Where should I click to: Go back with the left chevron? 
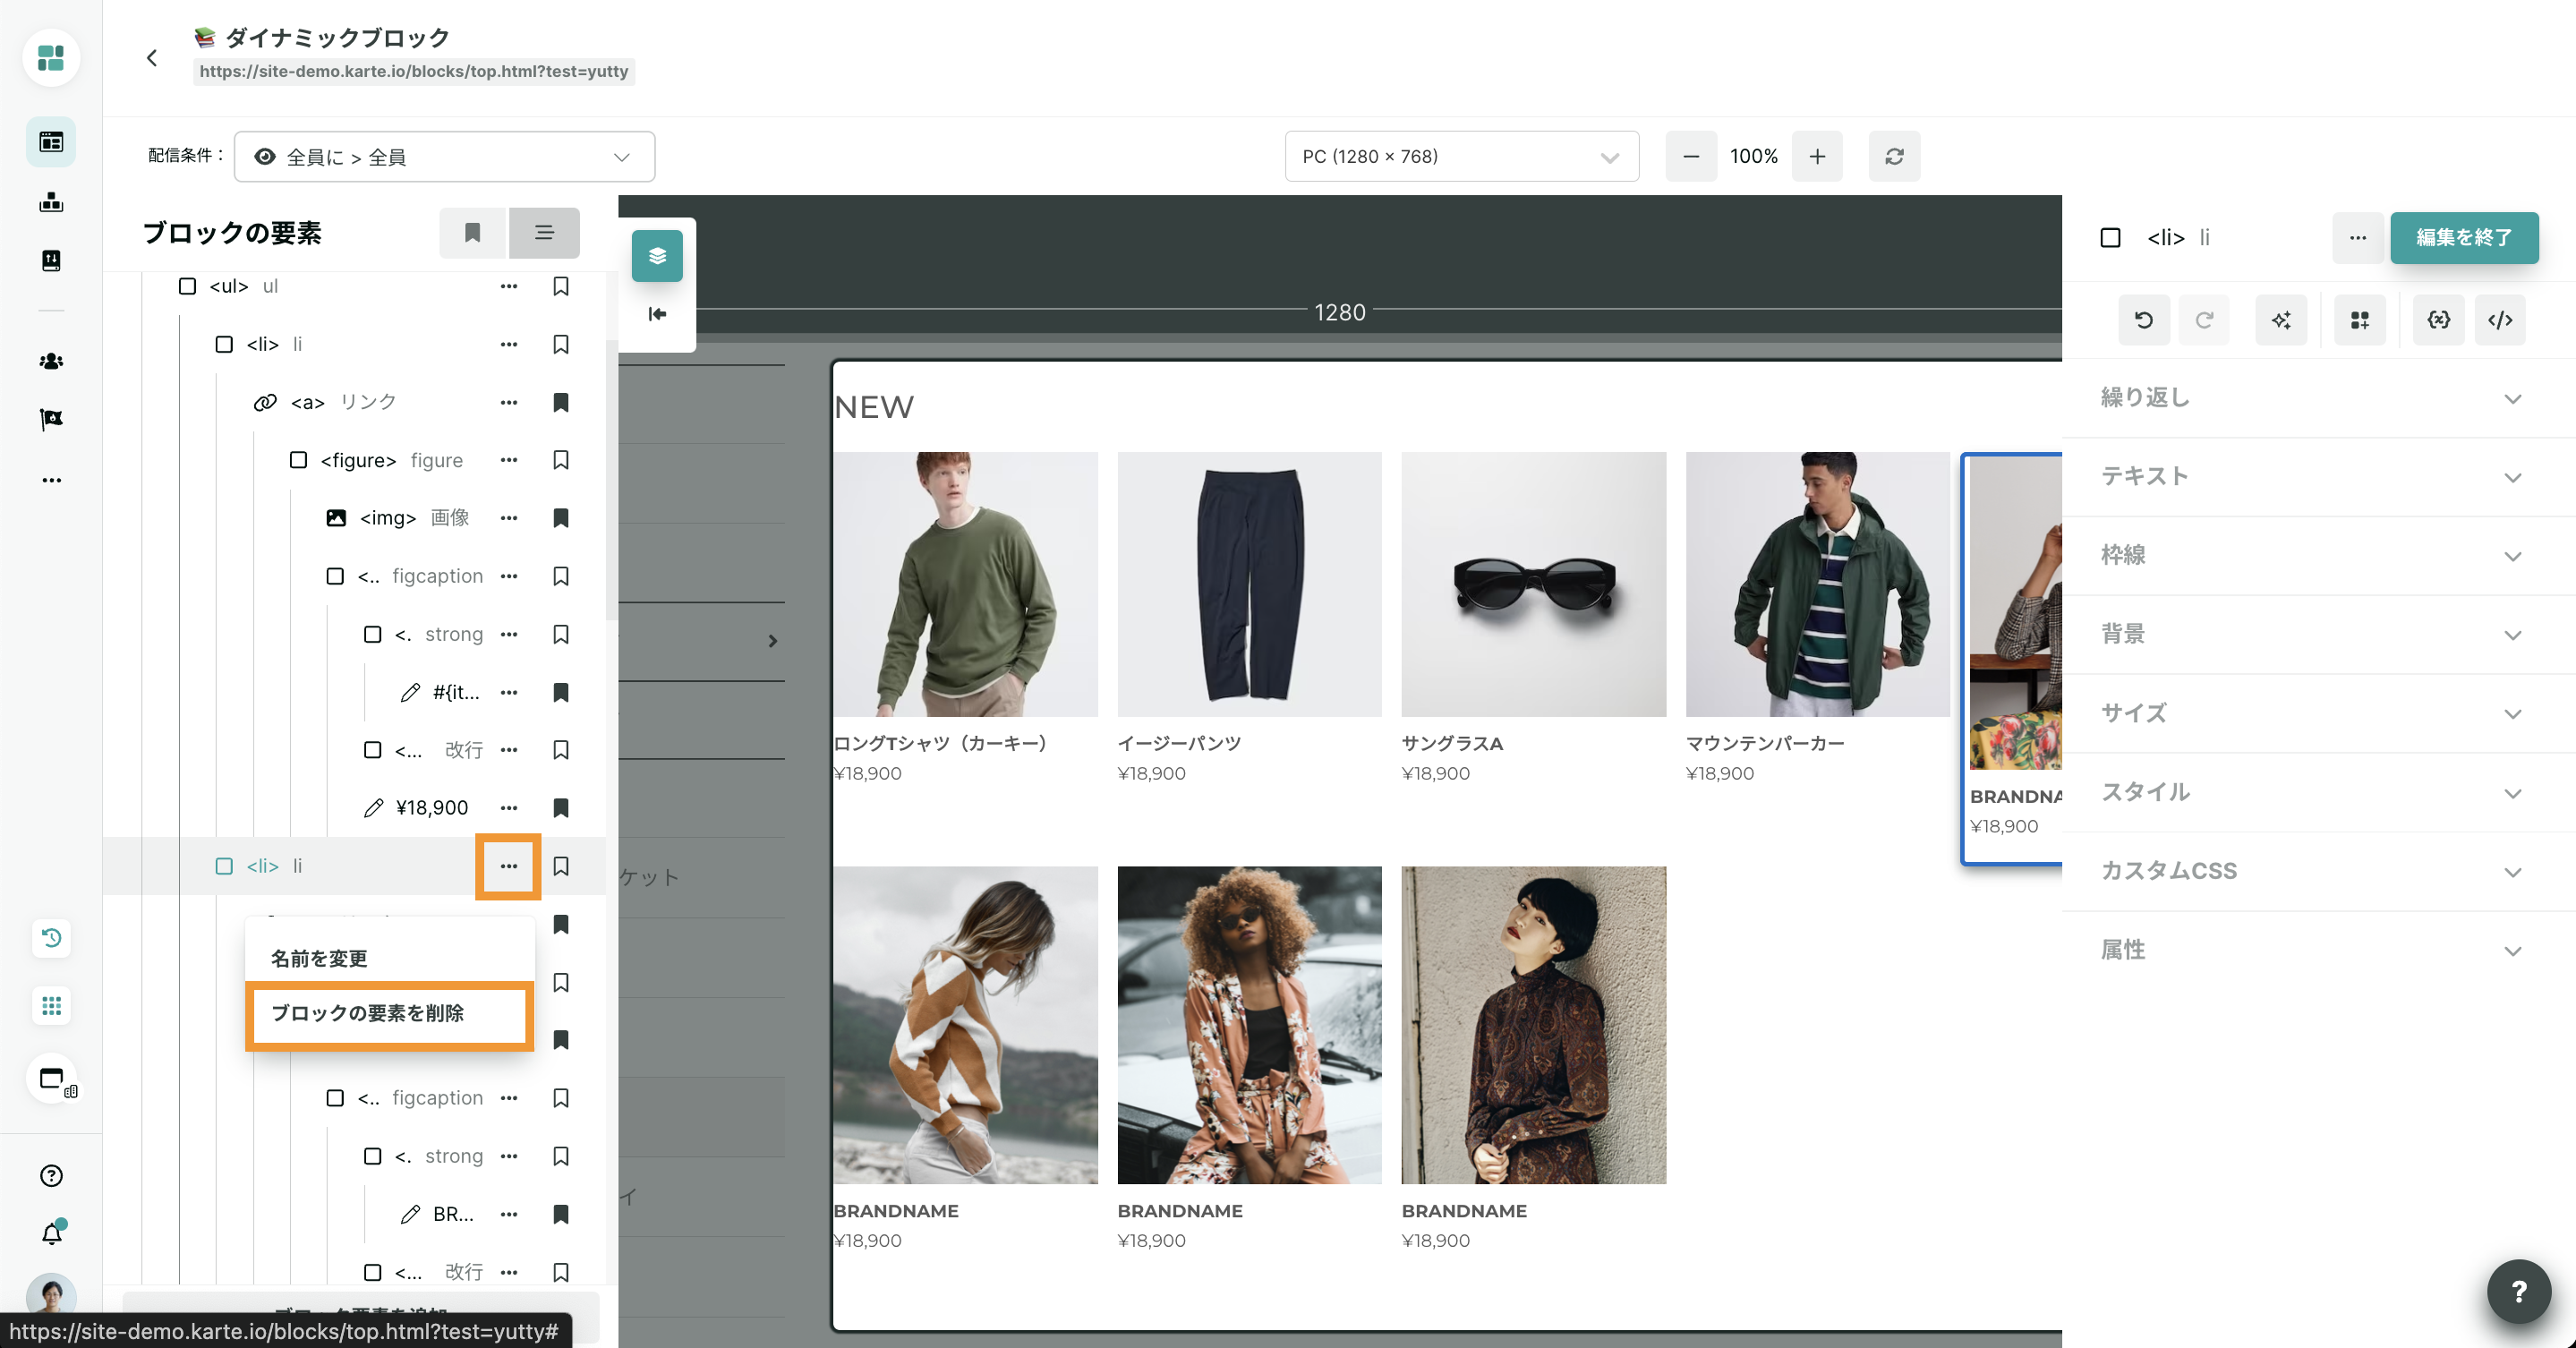pos(152,58)
